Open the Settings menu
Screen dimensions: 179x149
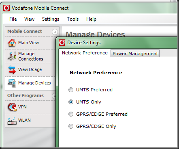[51, 19]
